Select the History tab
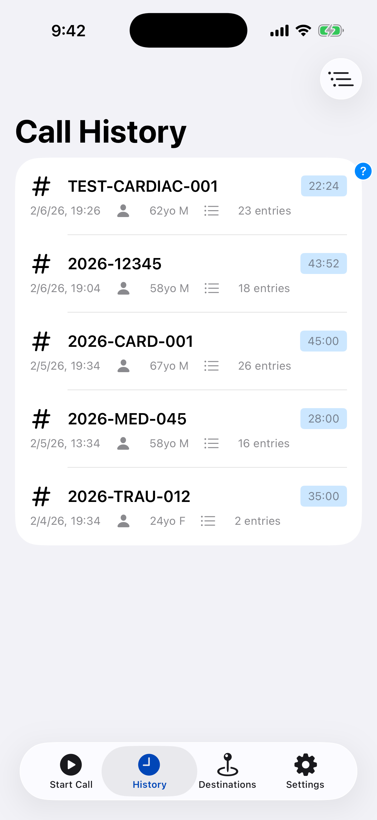This screenshot has height=820, width=377. tap(149, 771)
